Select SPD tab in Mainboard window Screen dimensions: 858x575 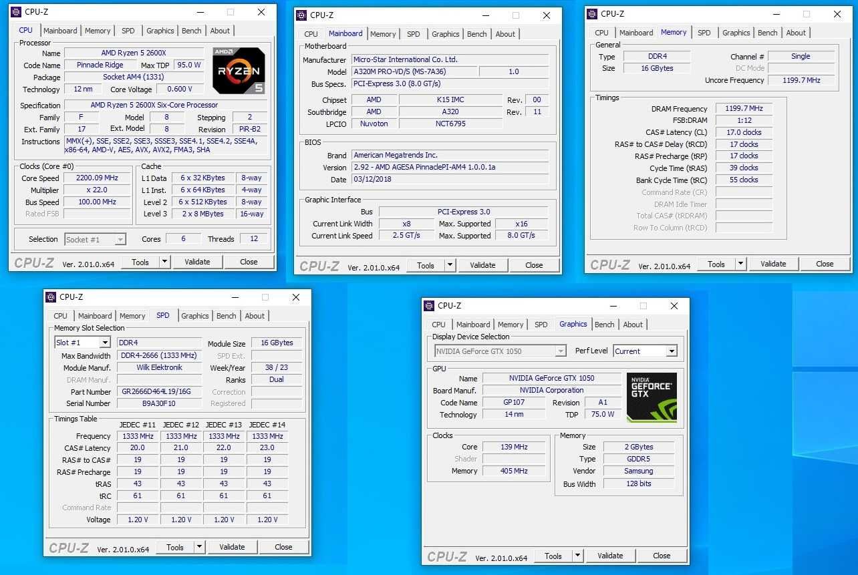(x=414, y=34)
